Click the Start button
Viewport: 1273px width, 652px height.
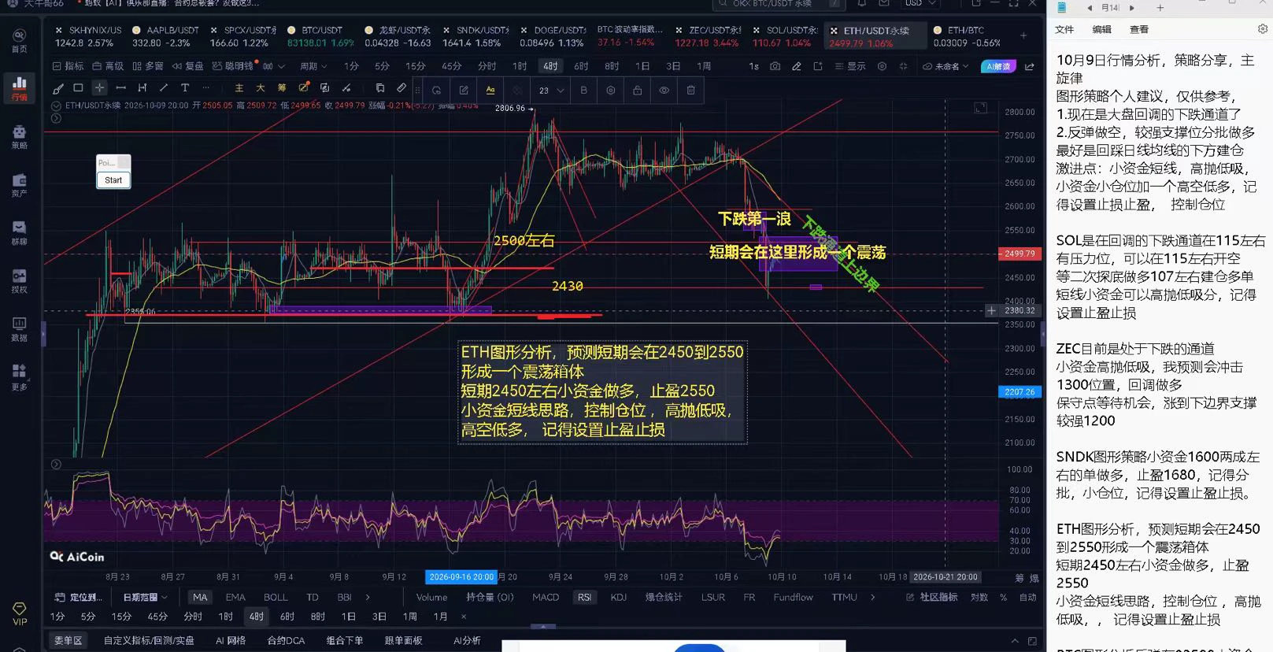[x=113, y=180]
